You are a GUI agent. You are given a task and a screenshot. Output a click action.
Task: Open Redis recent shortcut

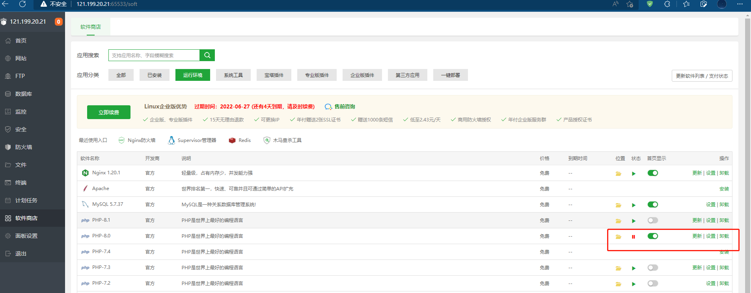click(240, 140)
